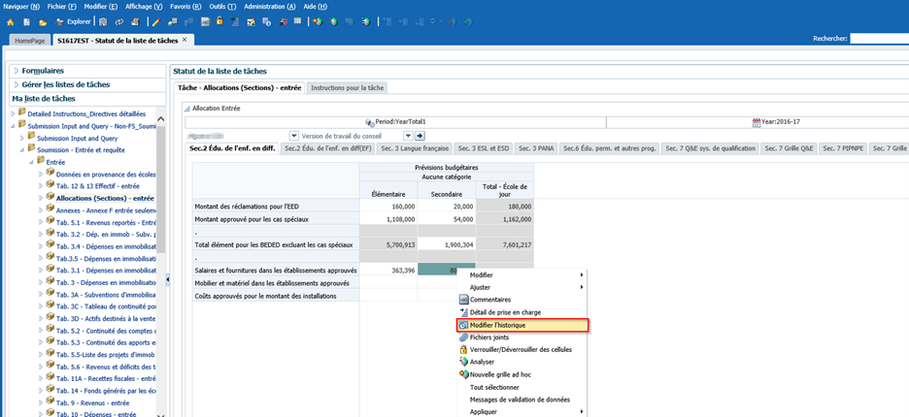Click Fichiers joints in the context menu

(x=488, y=337)
